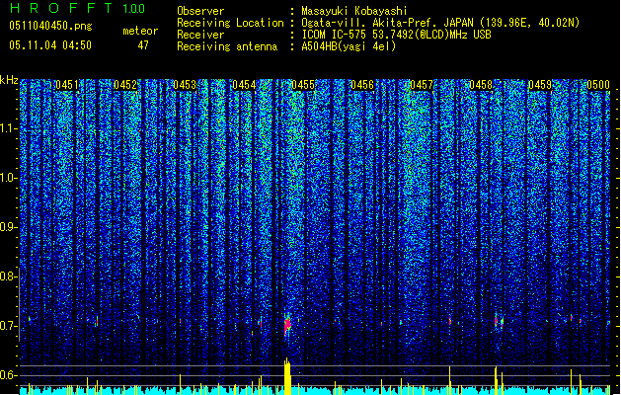Click the large red meteor echo near 0455
This screenshot has height=395, width=621.
click(x=287, y=325)
